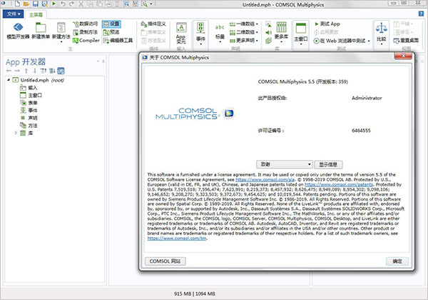Open 编辑器工具 (Editor Tools) in the ribbon

tap(118, 41)
